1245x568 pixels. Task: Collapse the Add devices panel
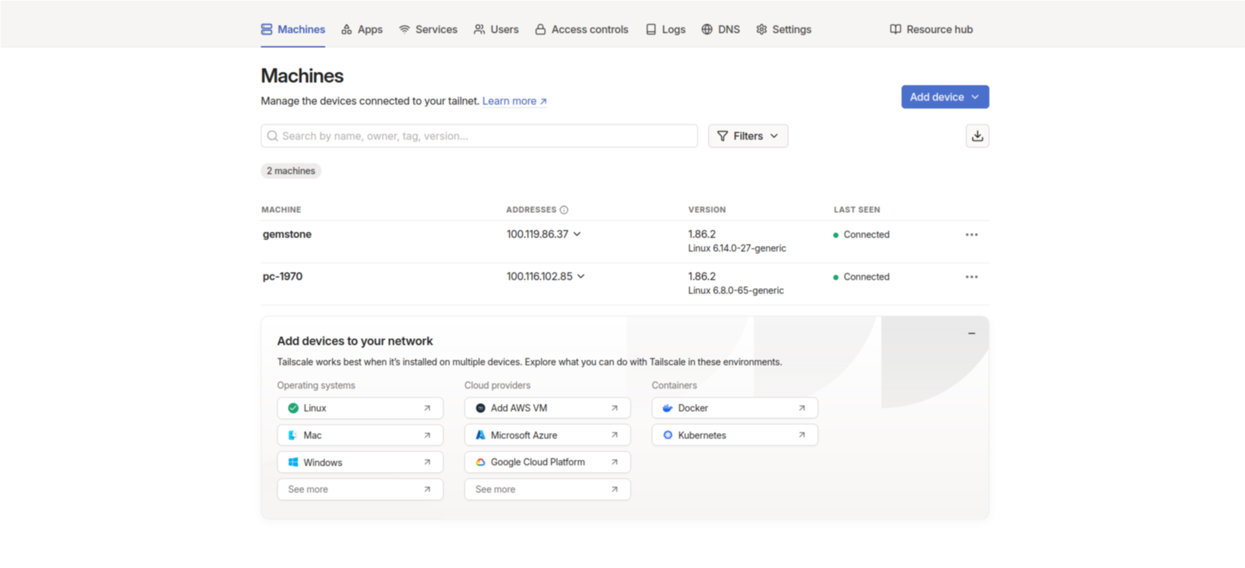[971, 333]
